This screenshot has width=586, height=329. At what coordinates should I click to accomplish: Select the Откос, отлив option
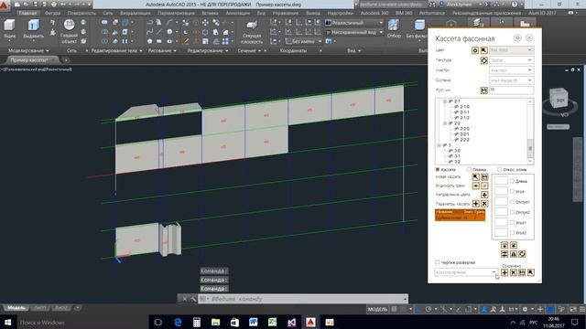tap(499, 170)
